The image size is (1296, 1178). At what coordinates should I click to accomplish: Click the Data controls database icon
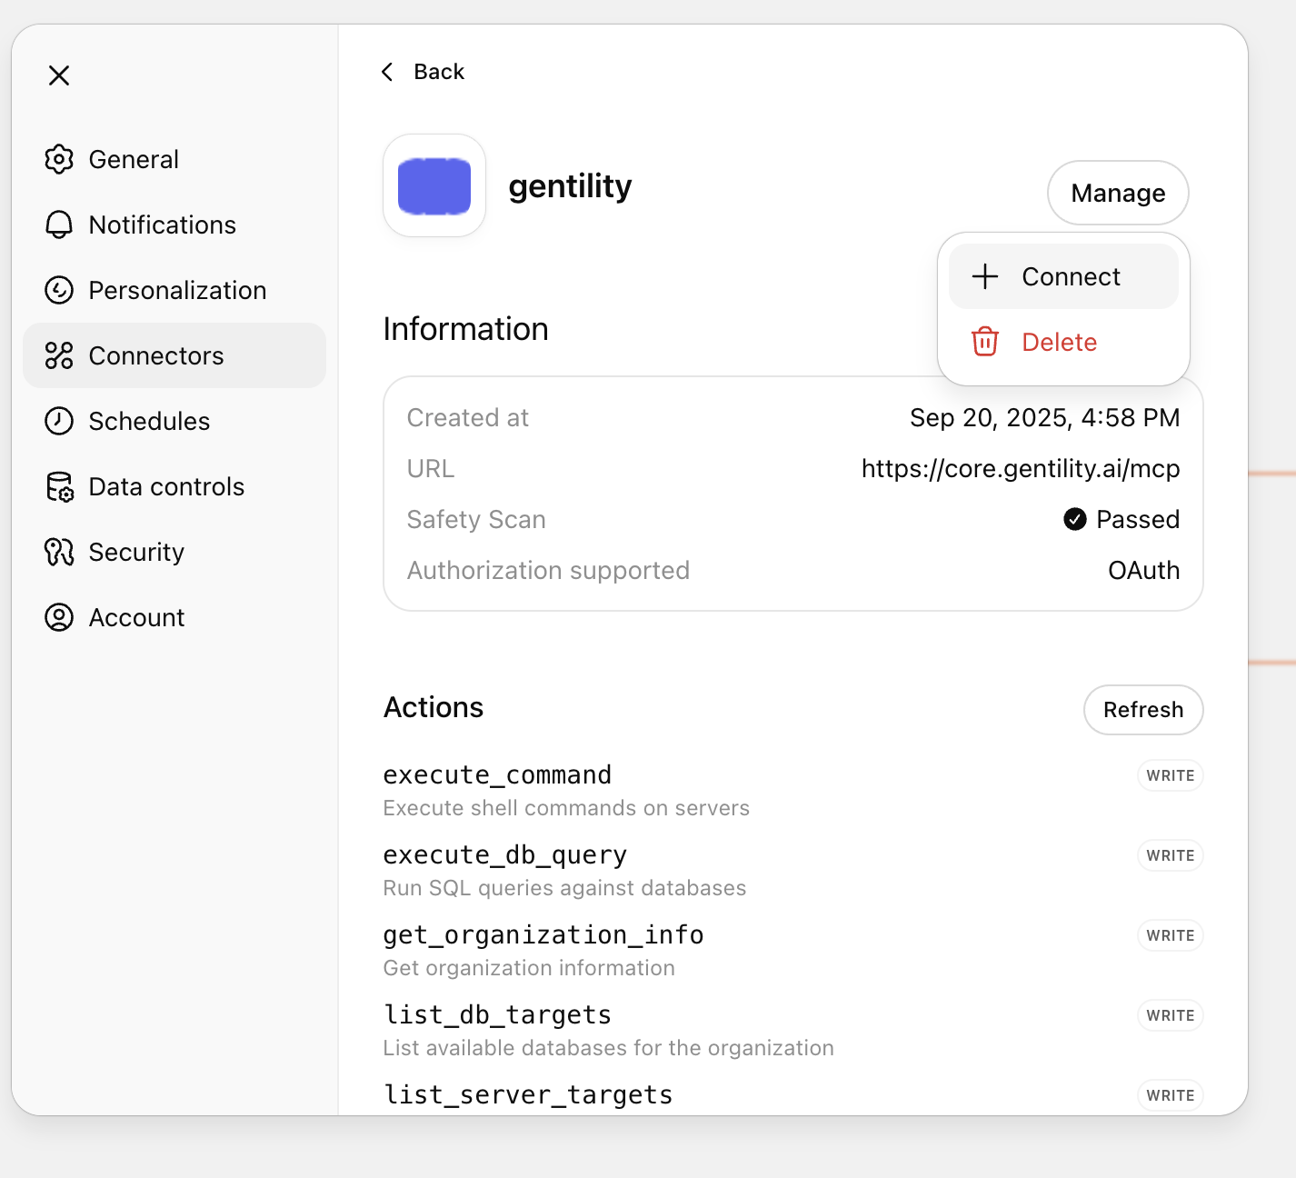pyautogui.click(x=59, y=487)
